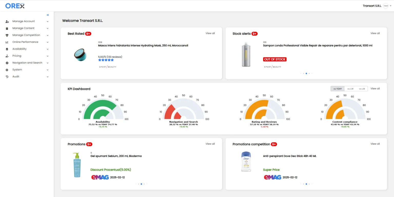The image size is (394, 197).
Task: Switch KPI comparison to vs LM
Action: 362,89
